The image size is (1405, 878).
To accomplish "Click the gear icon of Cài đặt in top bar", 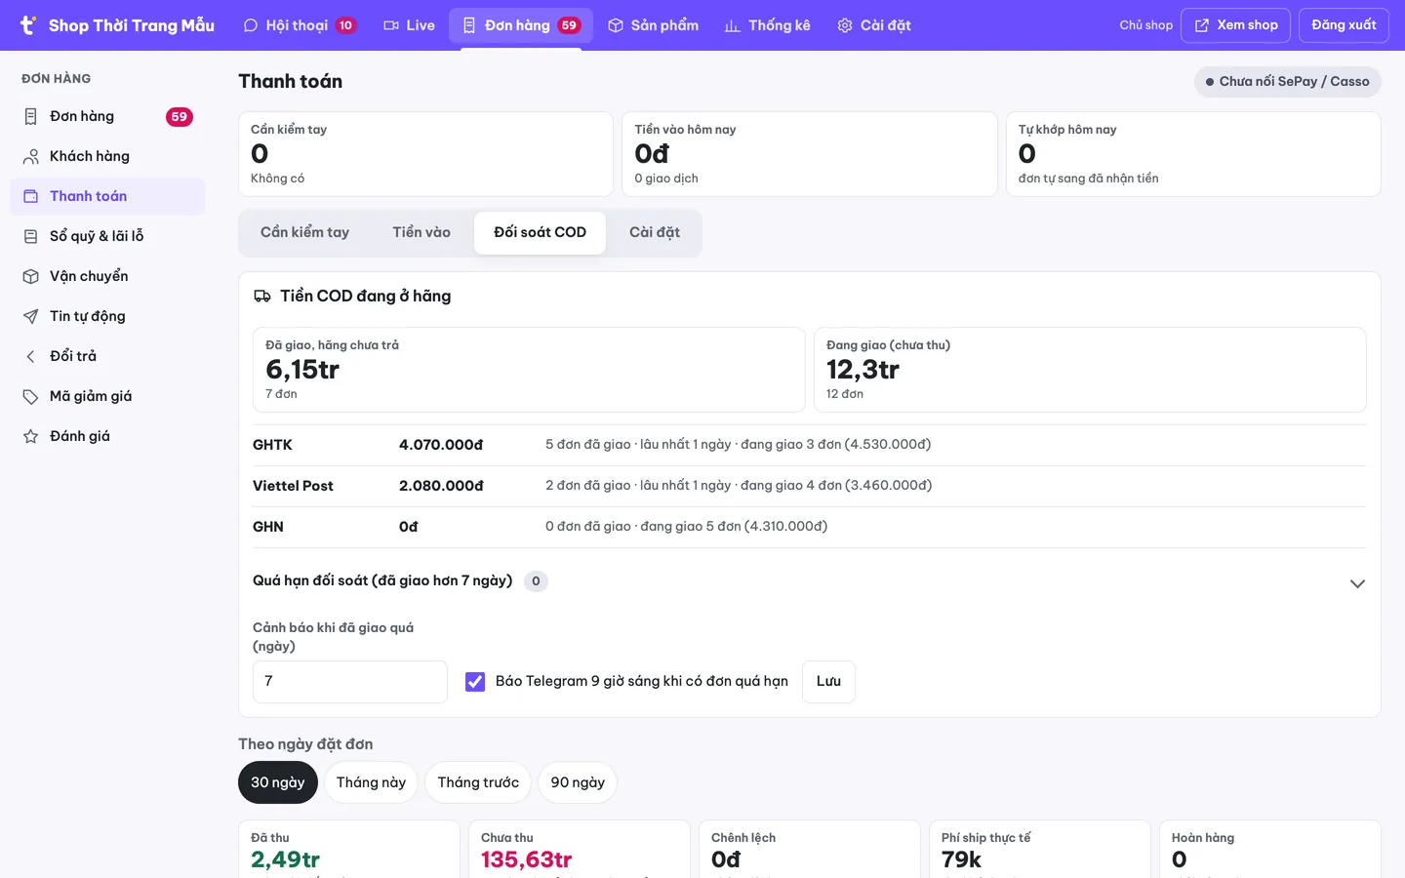I will point(845,25).
